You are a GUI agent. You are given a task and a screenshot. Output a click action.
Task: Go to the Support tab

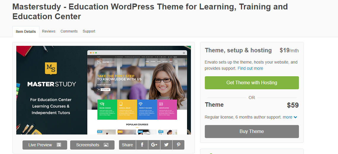pos(89,31)
